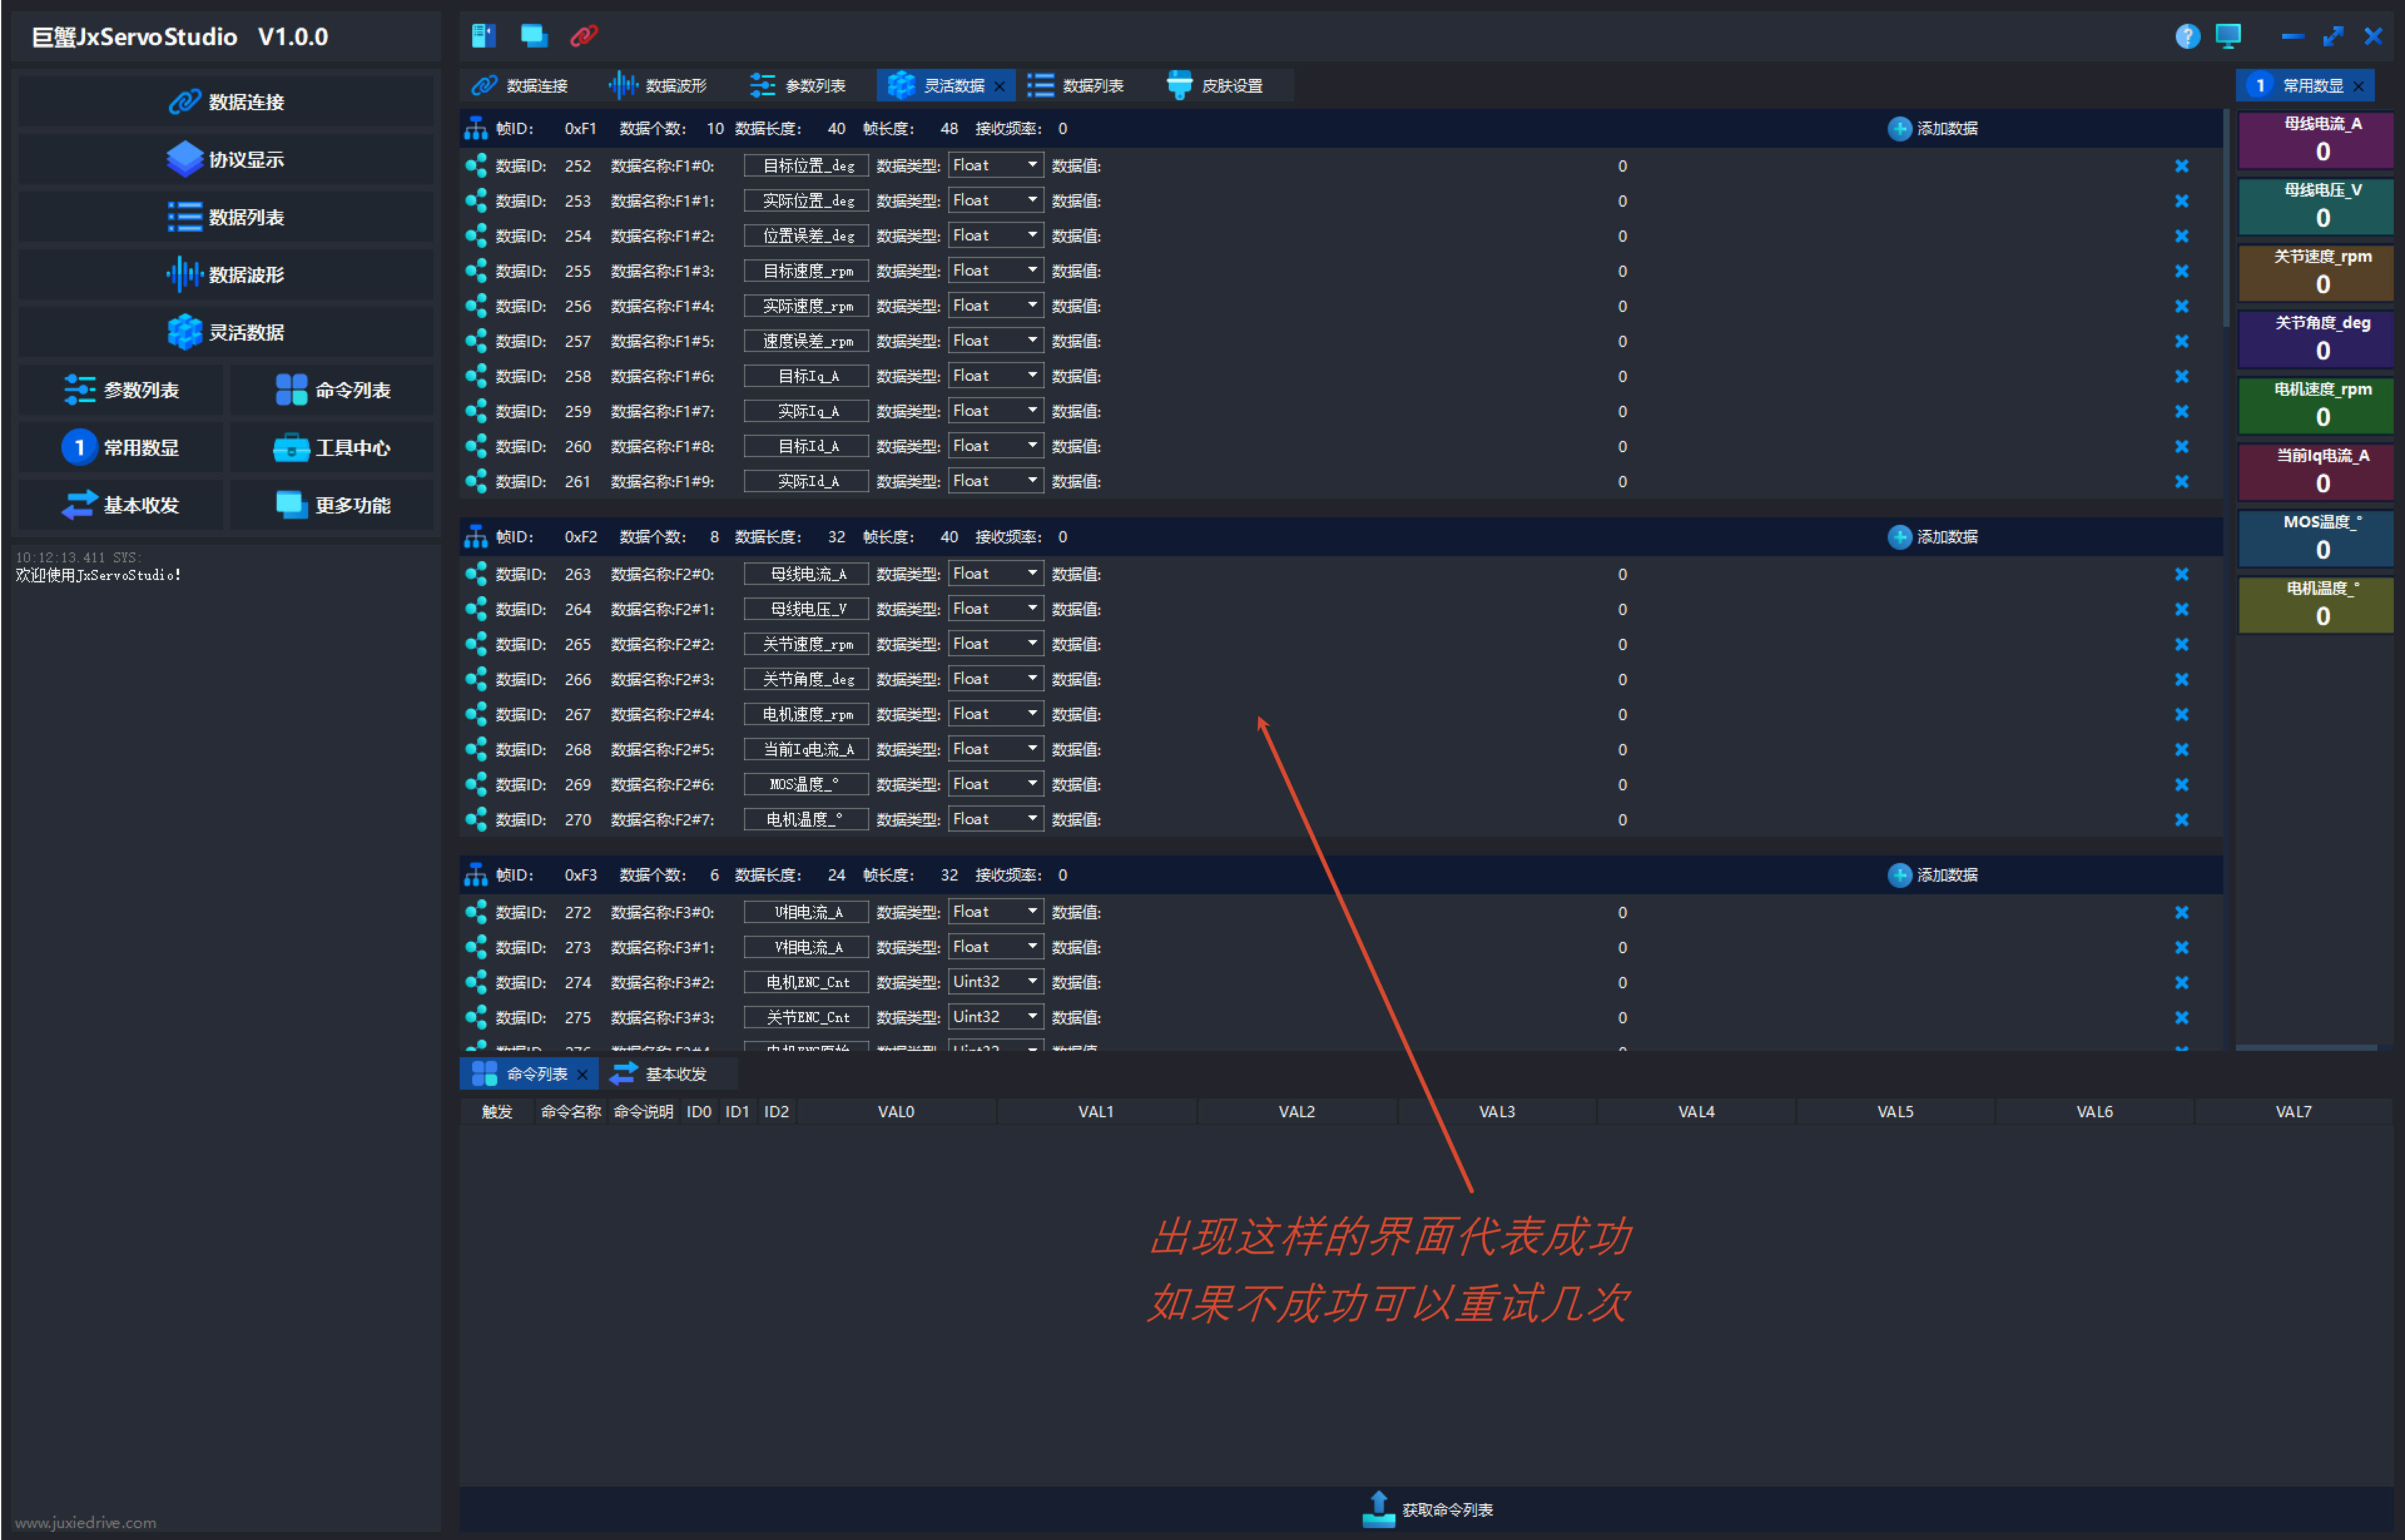Click the blue screens icon in top toolbar
Viewport: 2405px width, 1540px height.
pyautogui.click(x=534, y=36)
